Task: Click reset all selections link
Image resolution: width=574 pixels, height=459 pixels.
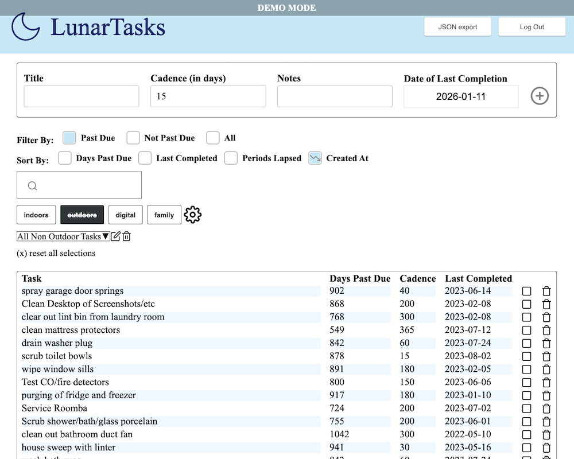Action: 56,253
